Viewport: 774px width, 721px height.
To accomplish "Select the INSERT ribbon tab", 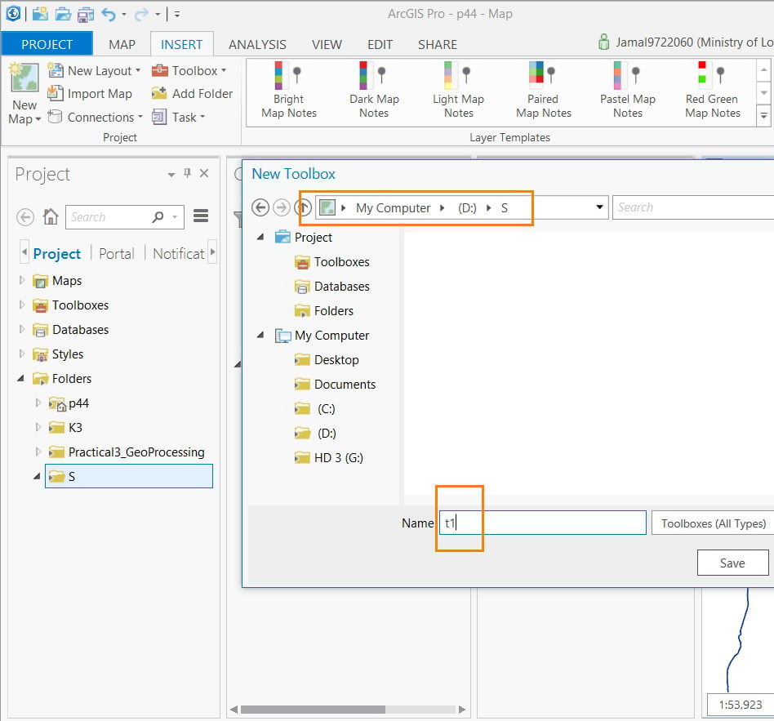I will [x=181, y=44].
